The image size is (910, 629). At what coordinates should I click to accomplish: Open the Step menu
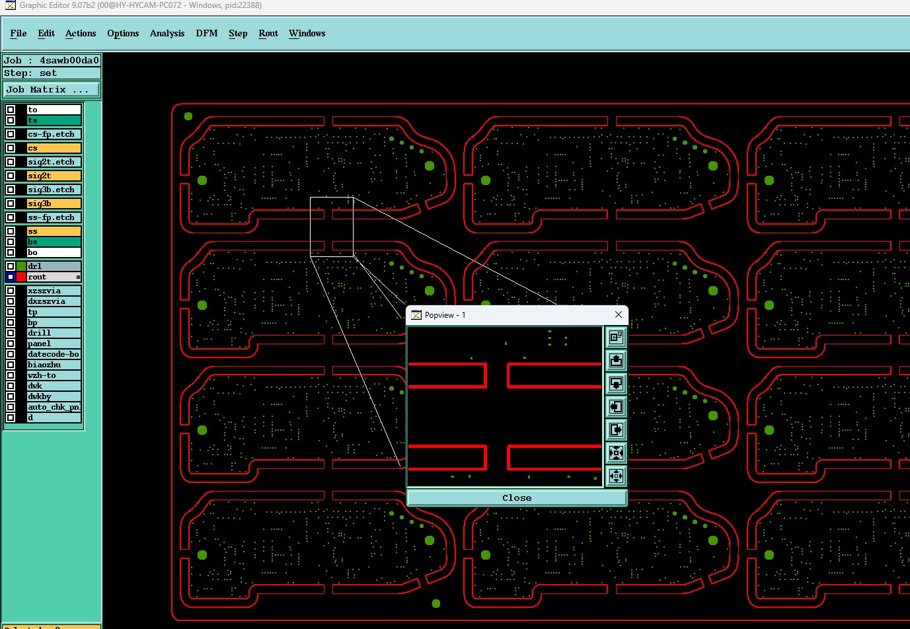(x=238, y=33)
